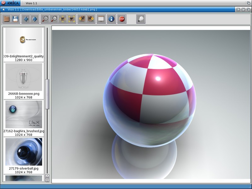Click the eye icon with yellow corner brackets
The image size is (252, 189).
pyautogui.click(x=72, y=19)
